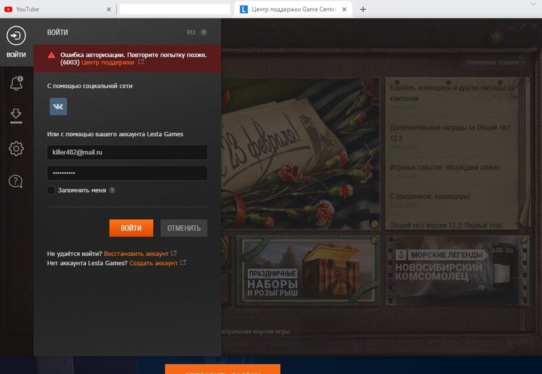Expand the Полезные ссылки dropdown

pos(496,62)
